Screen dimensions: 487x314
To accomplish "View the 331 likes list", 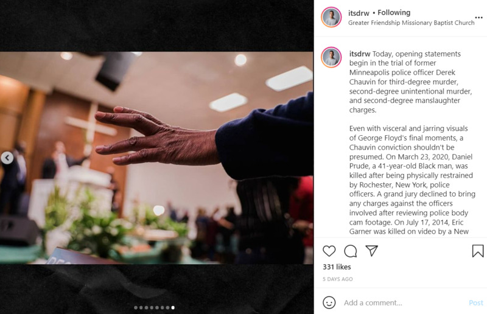I will click(x=337, y=267).
